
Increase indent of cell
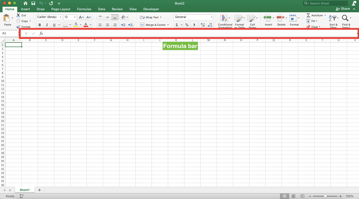131,25
